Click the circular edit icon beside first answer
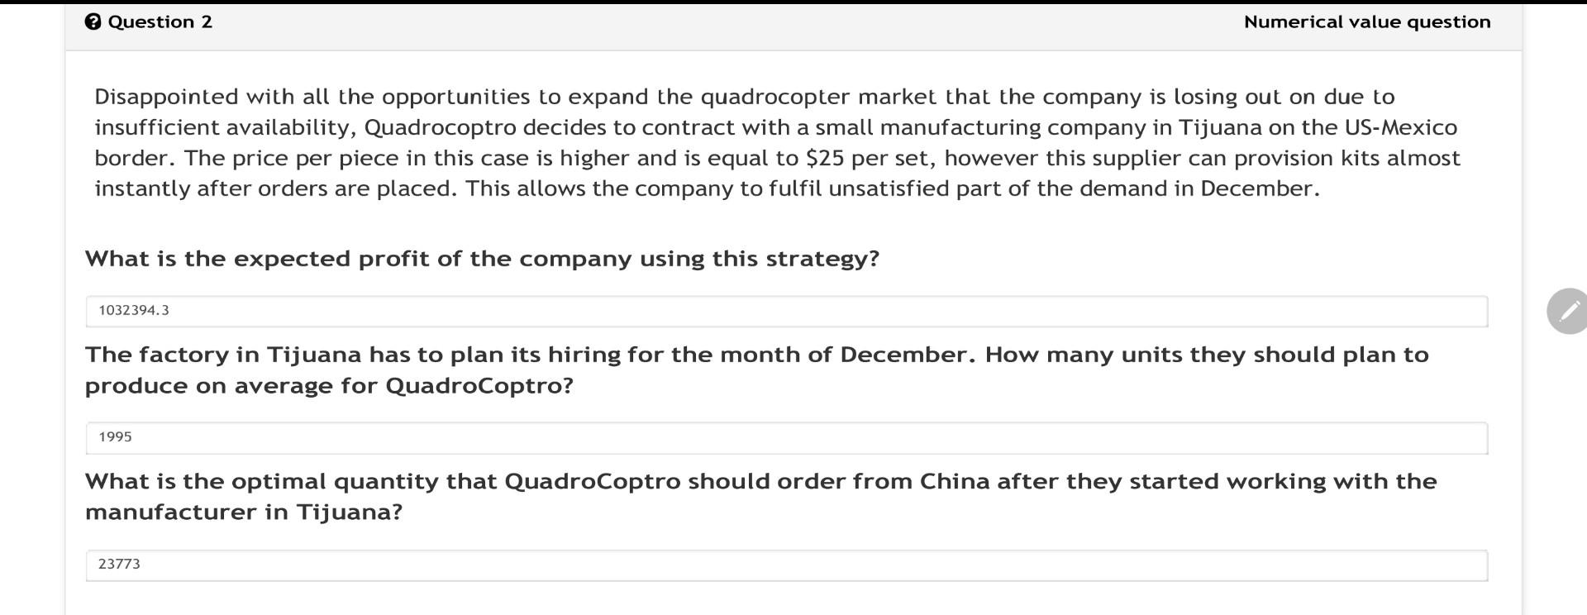This screenshot has width=1587, height=615. click(1566, 311)
